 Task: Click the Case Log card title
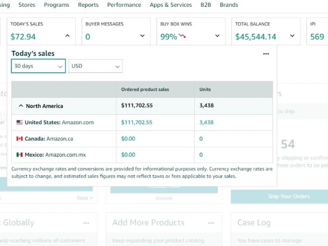[x=254, y=223]
